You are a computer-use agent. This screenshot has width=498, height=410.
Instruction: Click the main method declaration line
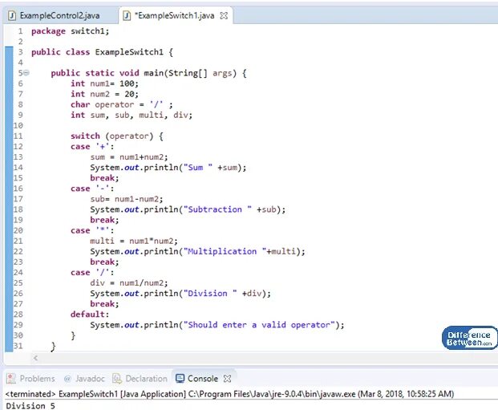click(148, 73)
